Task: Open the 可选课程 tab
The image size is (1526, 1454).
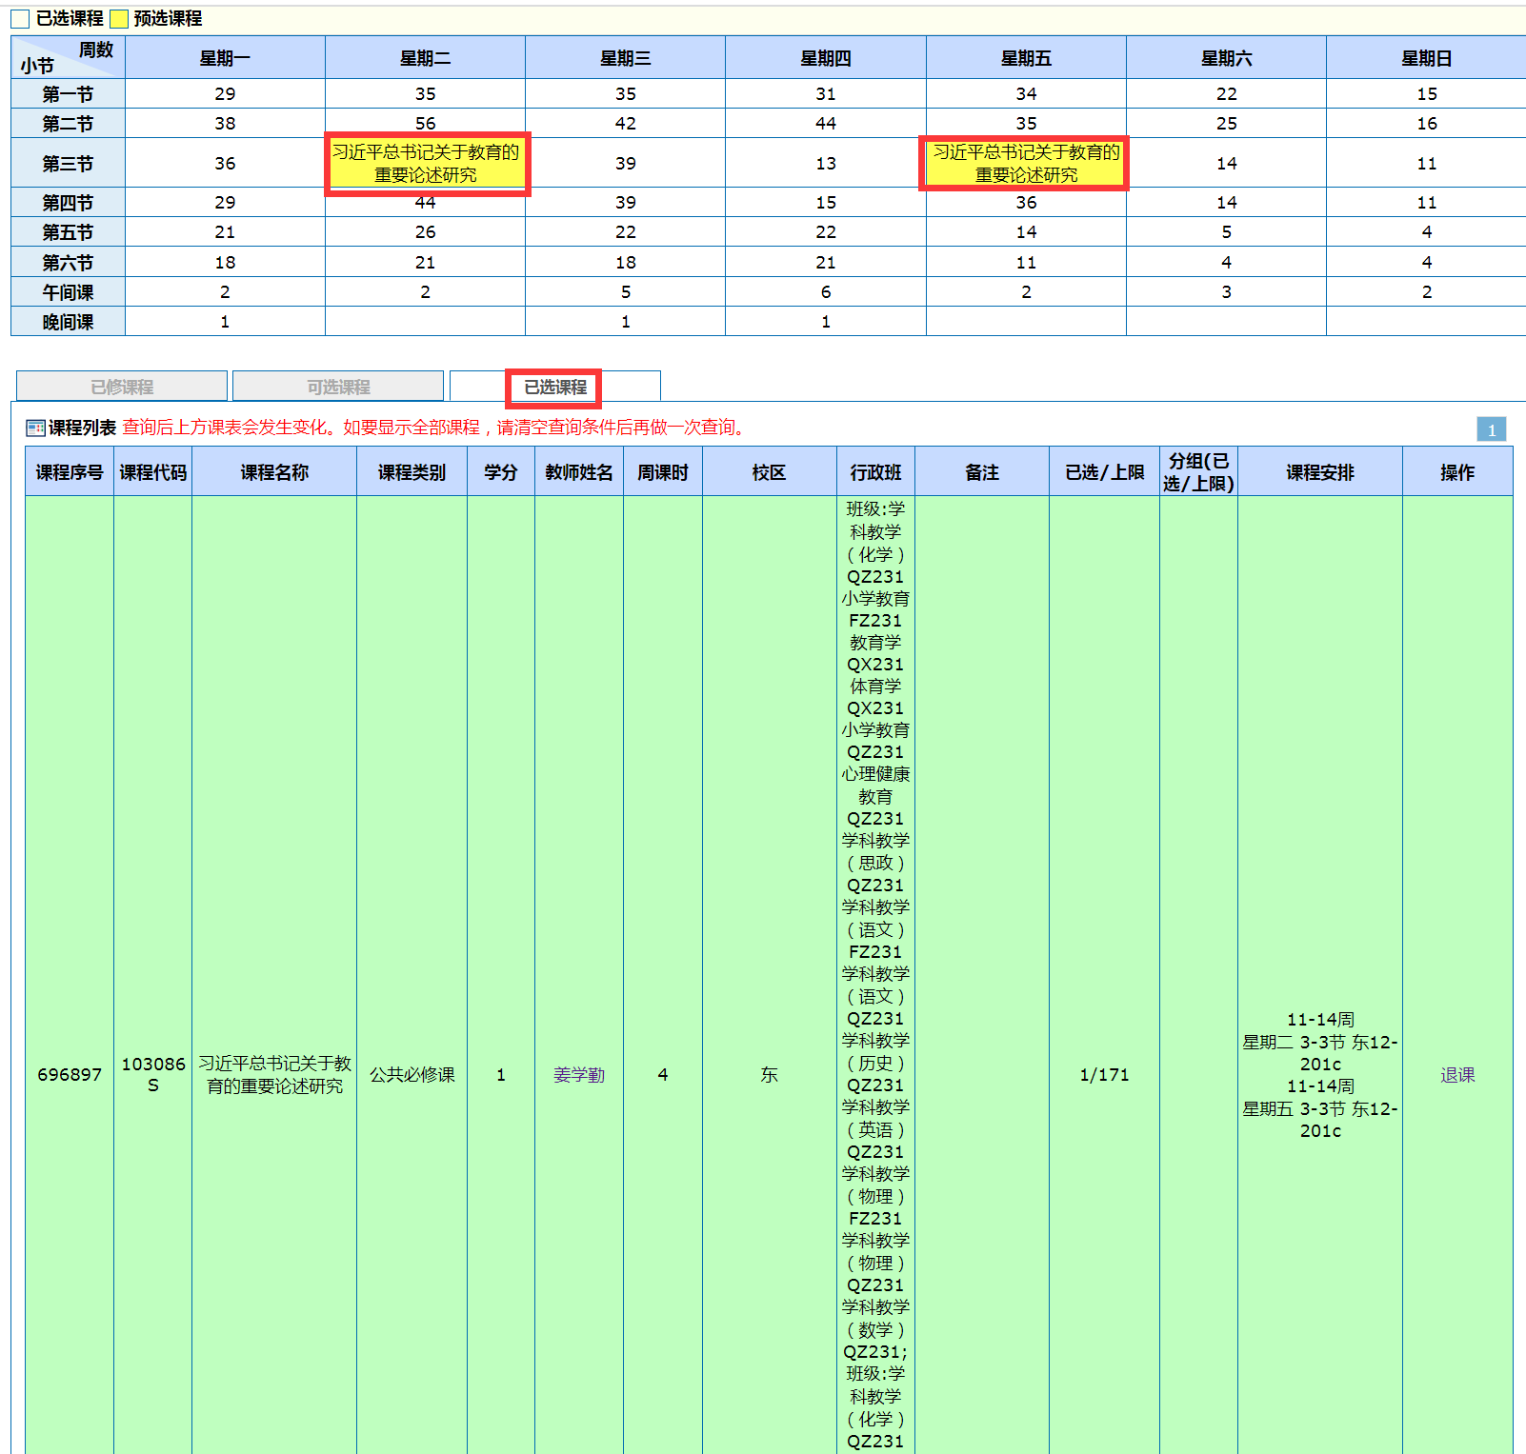Action: [338, 387]
